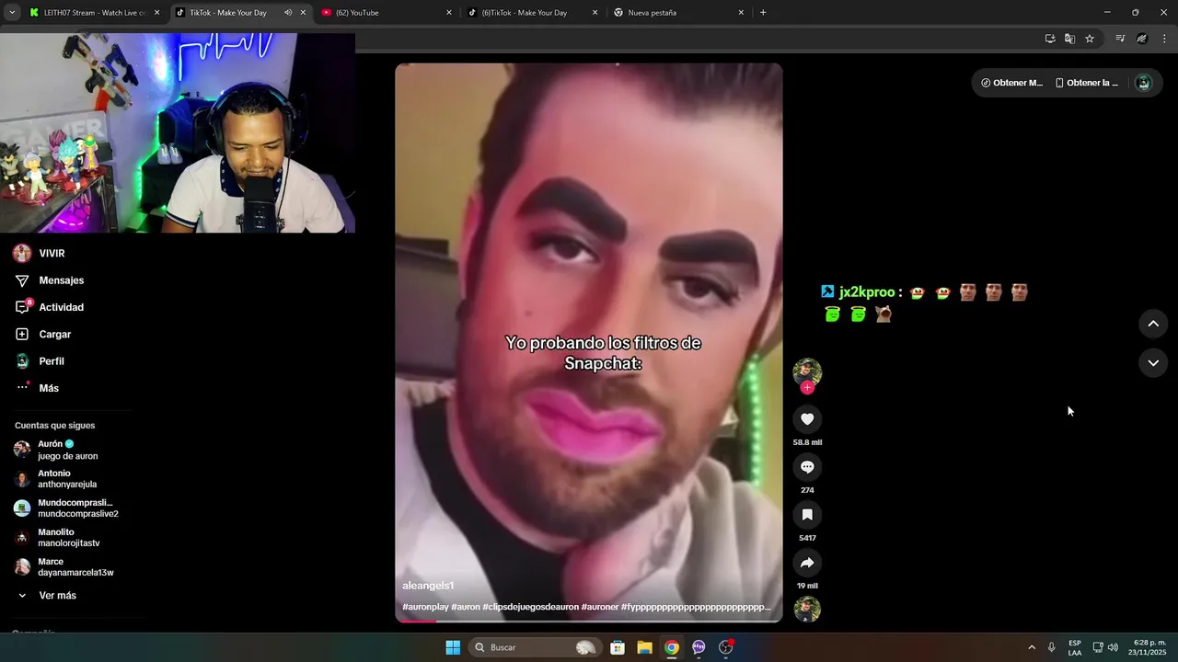Share the video with the arrow icon

tap(807, 563)
